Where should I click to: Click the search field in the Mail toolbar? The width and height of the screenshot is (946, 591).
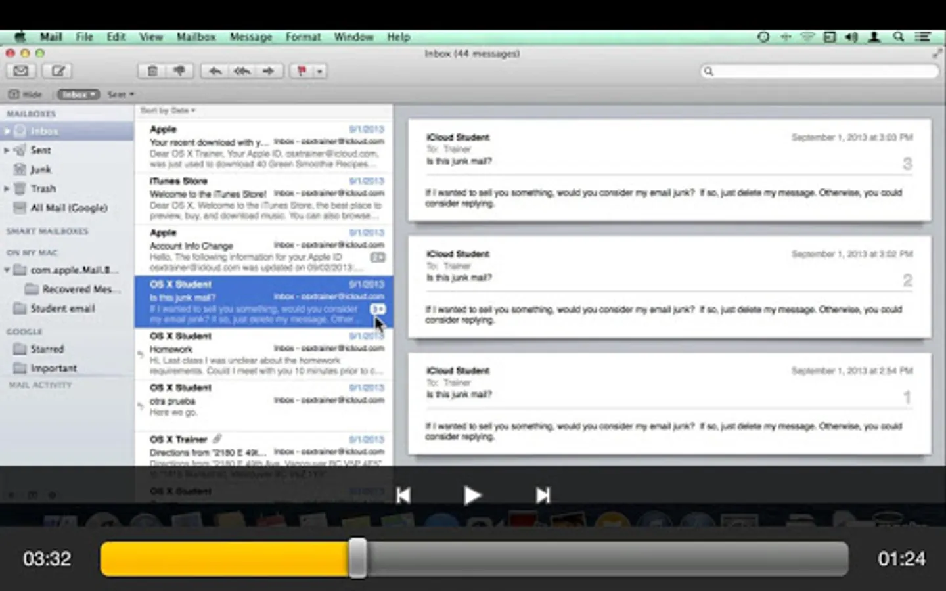point(820,71)
